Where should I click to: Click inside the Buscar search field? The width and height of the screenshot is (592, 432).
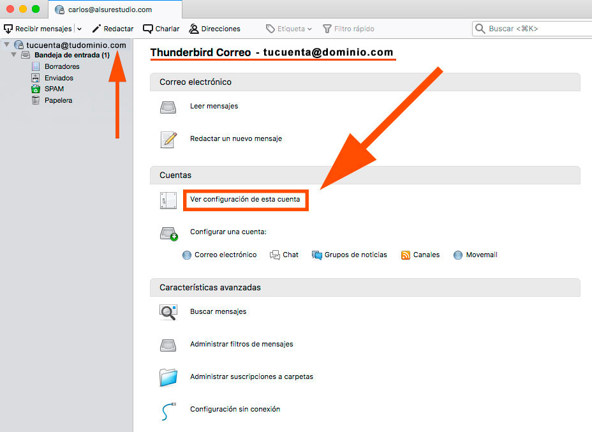point(529,28)
